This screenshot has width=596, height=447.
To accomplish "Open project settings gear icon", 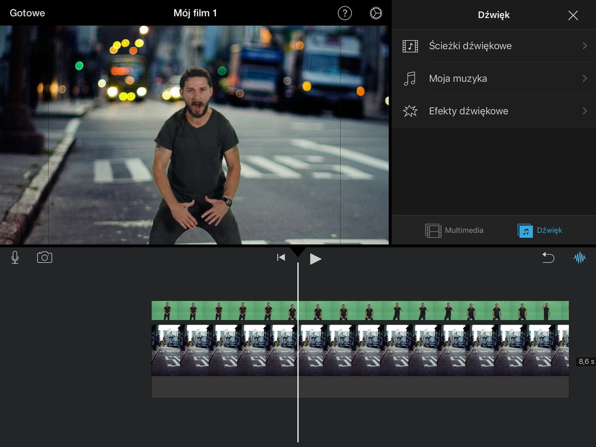I will pos(376,13).
